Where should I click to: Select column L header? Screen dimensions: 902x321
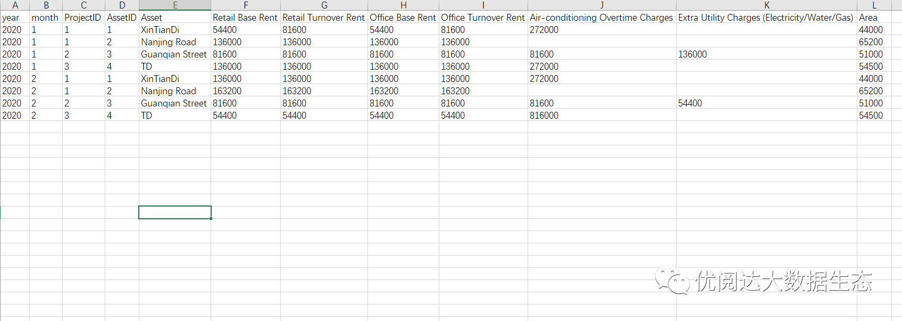point(874,5)
